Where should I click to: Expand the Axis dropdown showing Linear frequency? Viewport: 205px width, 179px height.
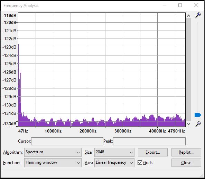click(114, 163)
